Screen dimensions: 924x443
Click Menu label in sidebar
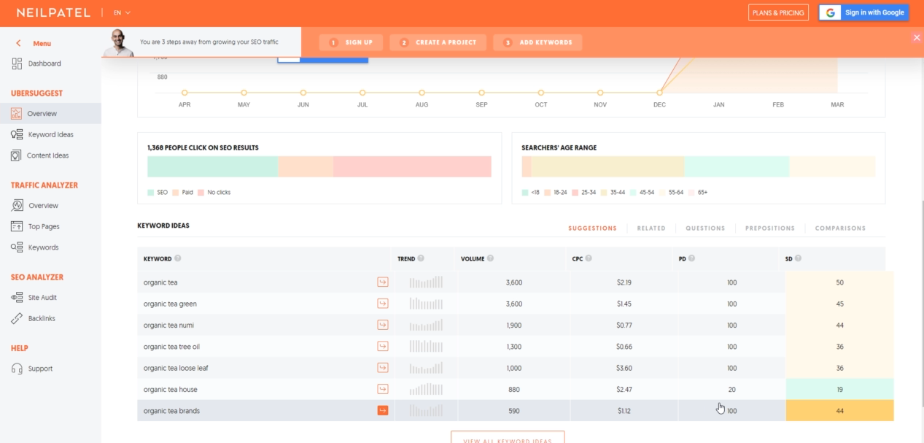[42, 44]
